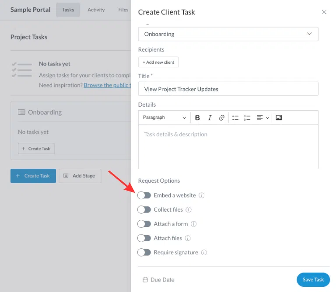Apply bulleted list formatting
Image resolution: width=336 pixels, height=292 pixels.
tap(235, 118)
